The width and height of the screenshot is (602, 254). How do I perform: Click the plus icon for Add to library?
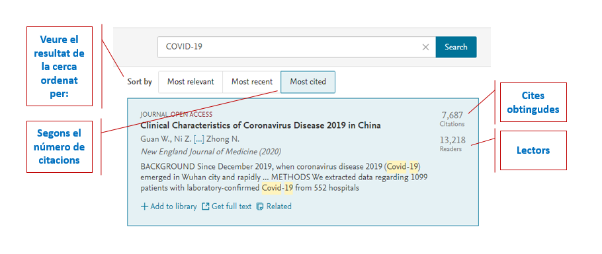tap(144, 206)
